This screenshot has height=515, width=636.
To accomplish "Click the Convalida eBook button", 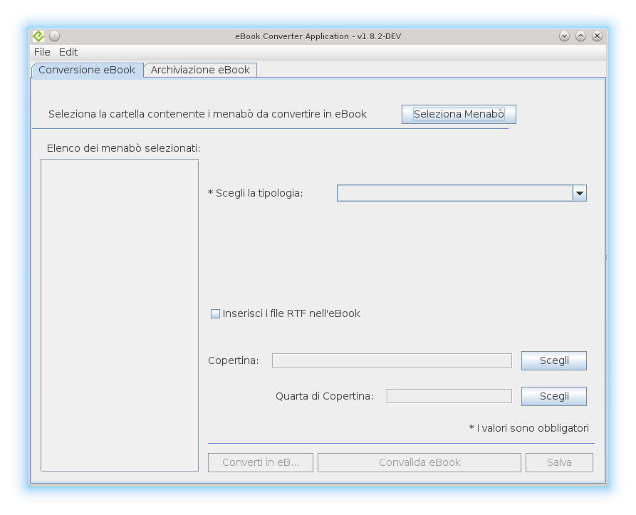I will (419, 462).
